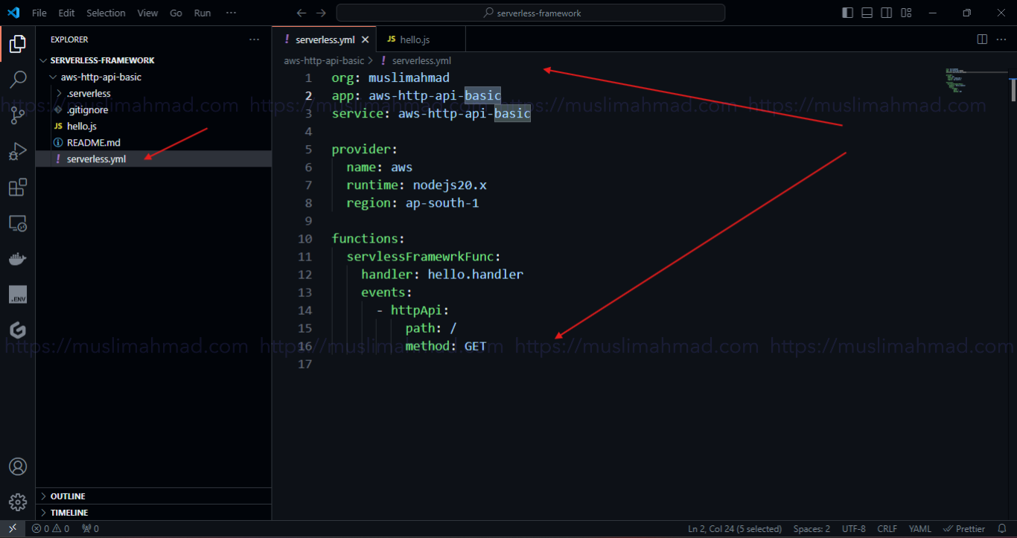Click 'servlessFramewrkFunc:' in editor
Image resolution: width=1017 pixels, height=538 pixels.
click(x=424, y=257)
